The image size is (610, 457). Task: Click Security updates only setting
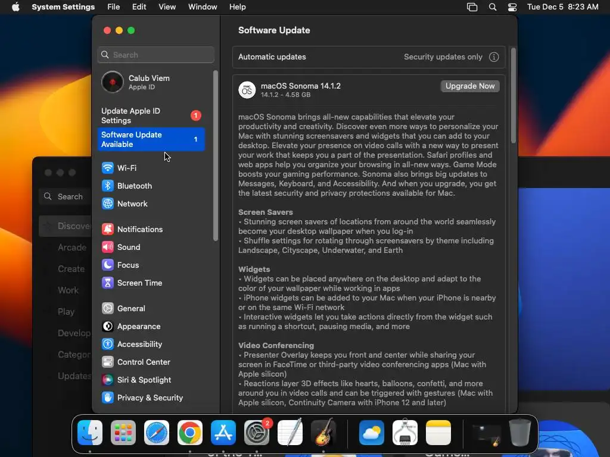point(443,57)
